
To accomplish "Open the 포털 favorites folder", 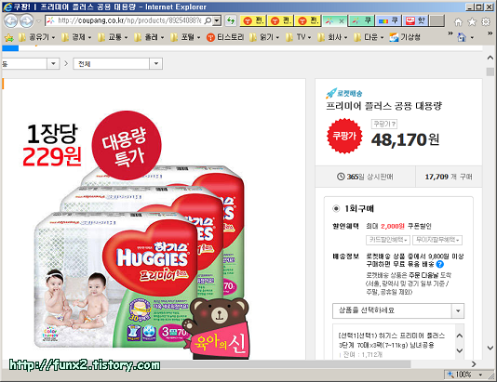I will tap(185, 37).
